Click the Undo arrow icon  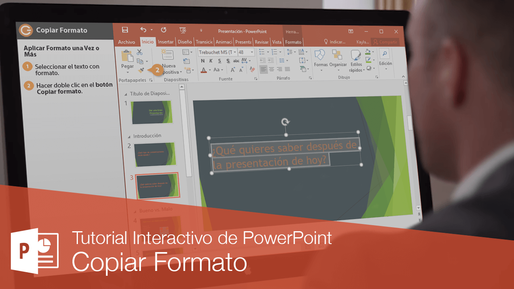point(144,30)
